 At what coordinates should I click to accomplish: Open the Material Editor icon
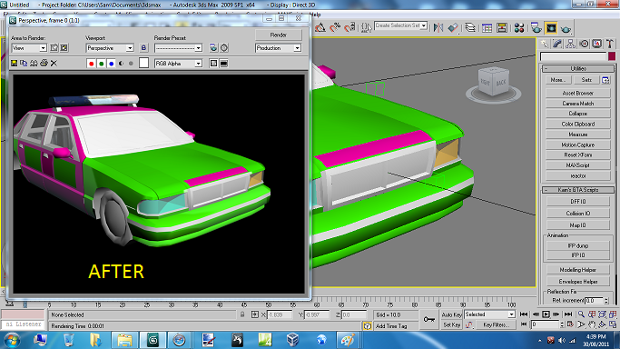(519, 27)
